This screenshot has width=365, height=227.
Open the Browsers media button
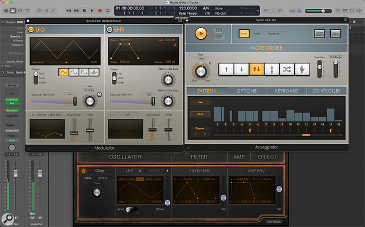click(359, 11)
